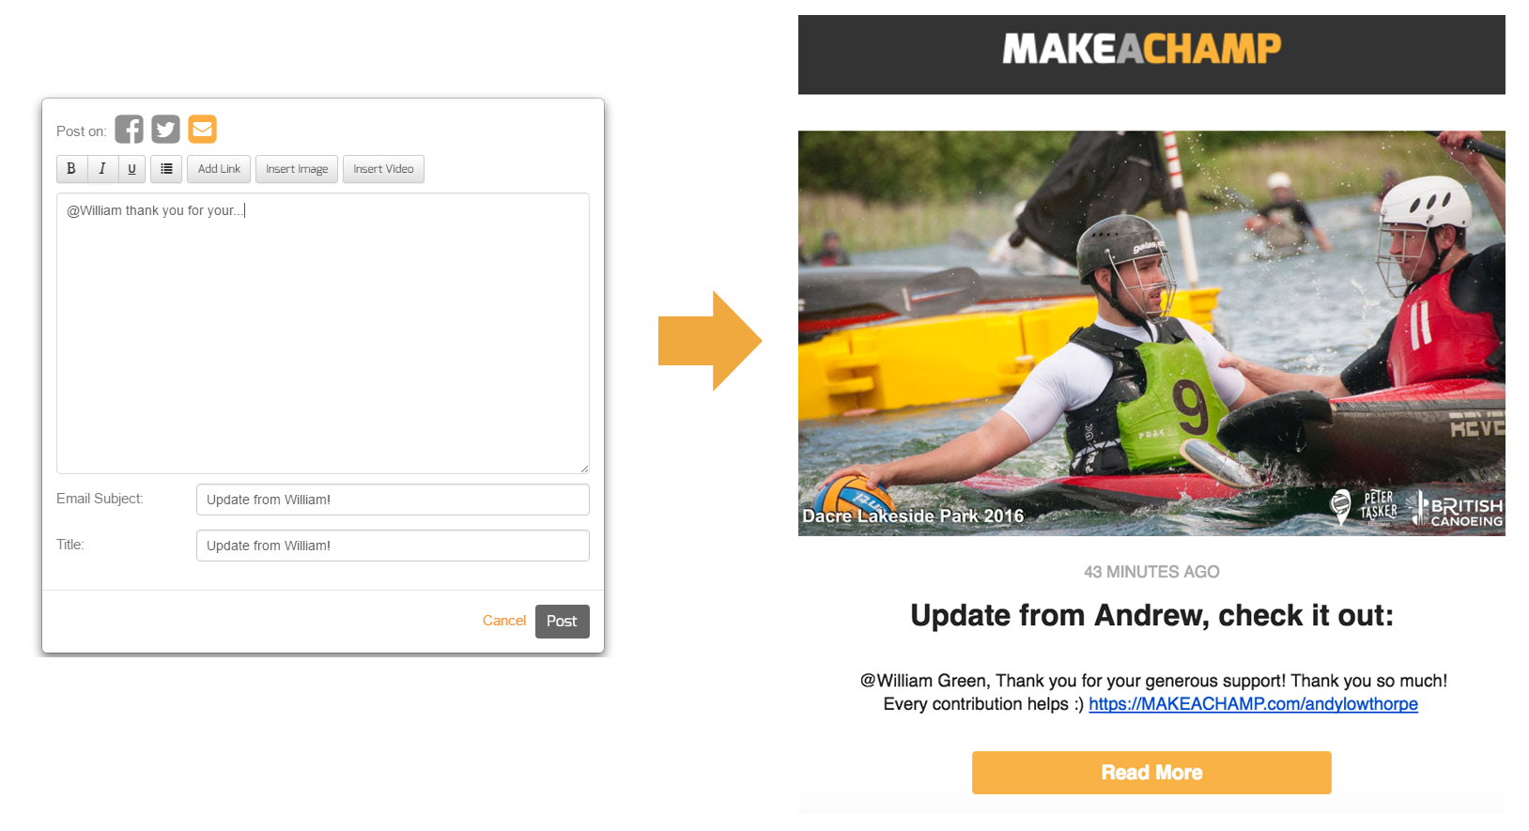The width and height of the screenshot is (1529, 831).
Task: Apply bold formatting with B button
Action: tap(71, 169)
